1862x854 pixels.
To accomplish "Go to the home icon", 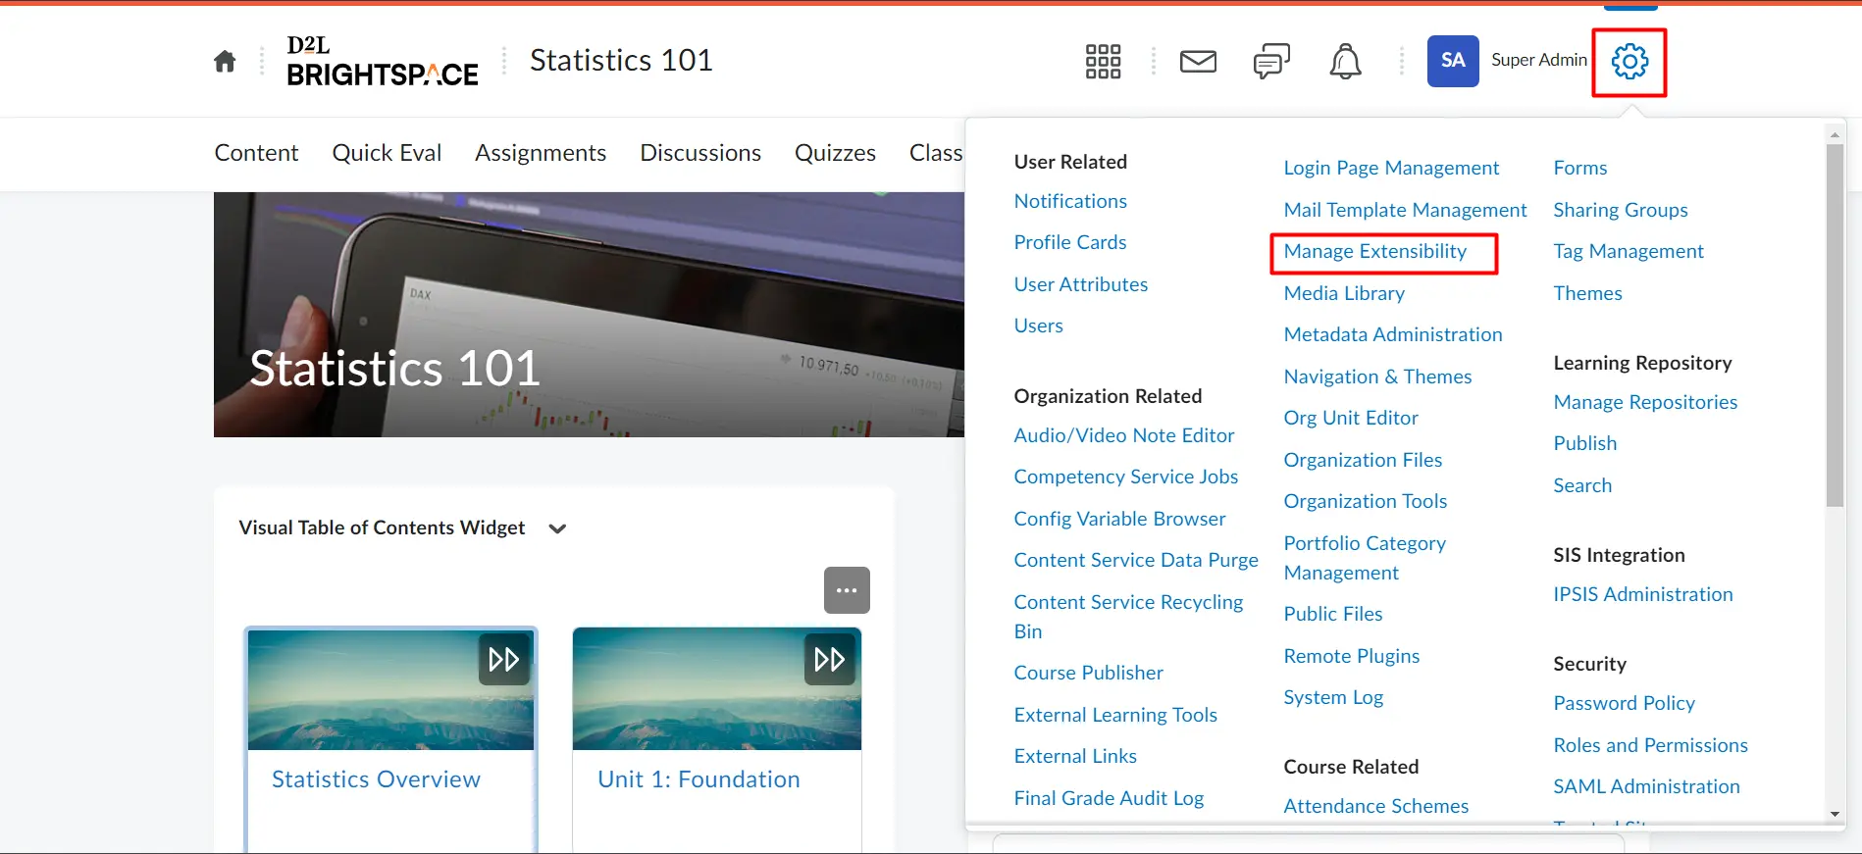I will (x=225, y=62).
